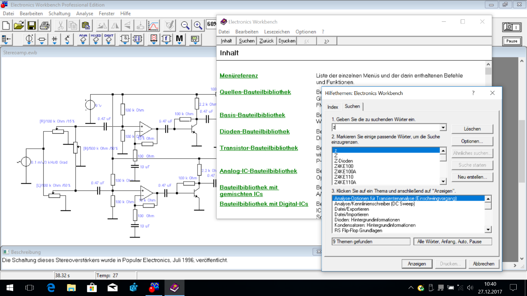Open the Digital SR flip-flop parts bin
This screenshot has width=527, height=296.
pyautogui.click(x=138, y=39)
